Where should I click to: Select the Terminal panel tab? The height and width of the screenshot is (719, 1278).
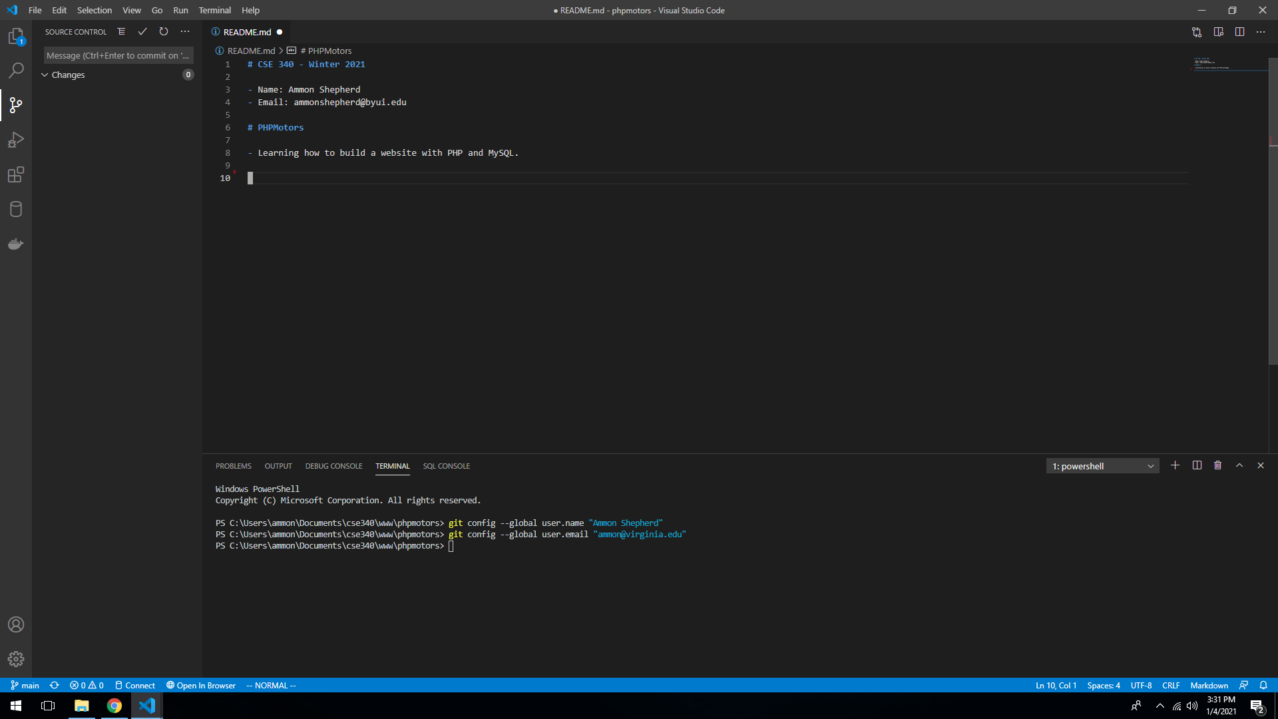[x=393, y=466]
